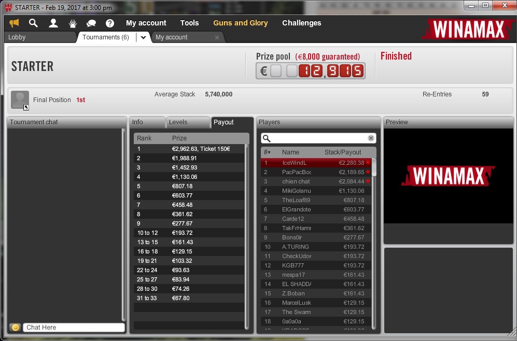The image size is (517, 341).
Task: Click the Chat Here input field
Action: (74, 328)
